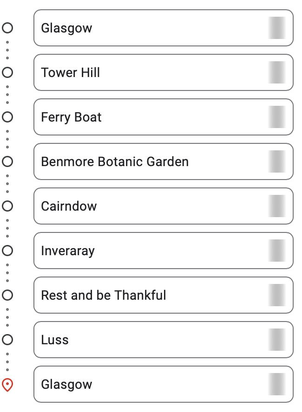The image size is (302, 412).
Task: Click the circle icon beside Rest and be Thankful
Action: coord(7,295)
